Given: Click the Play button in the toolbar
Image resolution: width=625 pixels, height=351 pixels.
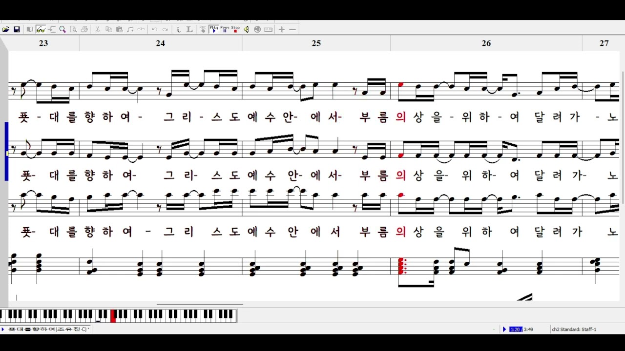Looking at the screenshot, I should (x=214, y=29).
